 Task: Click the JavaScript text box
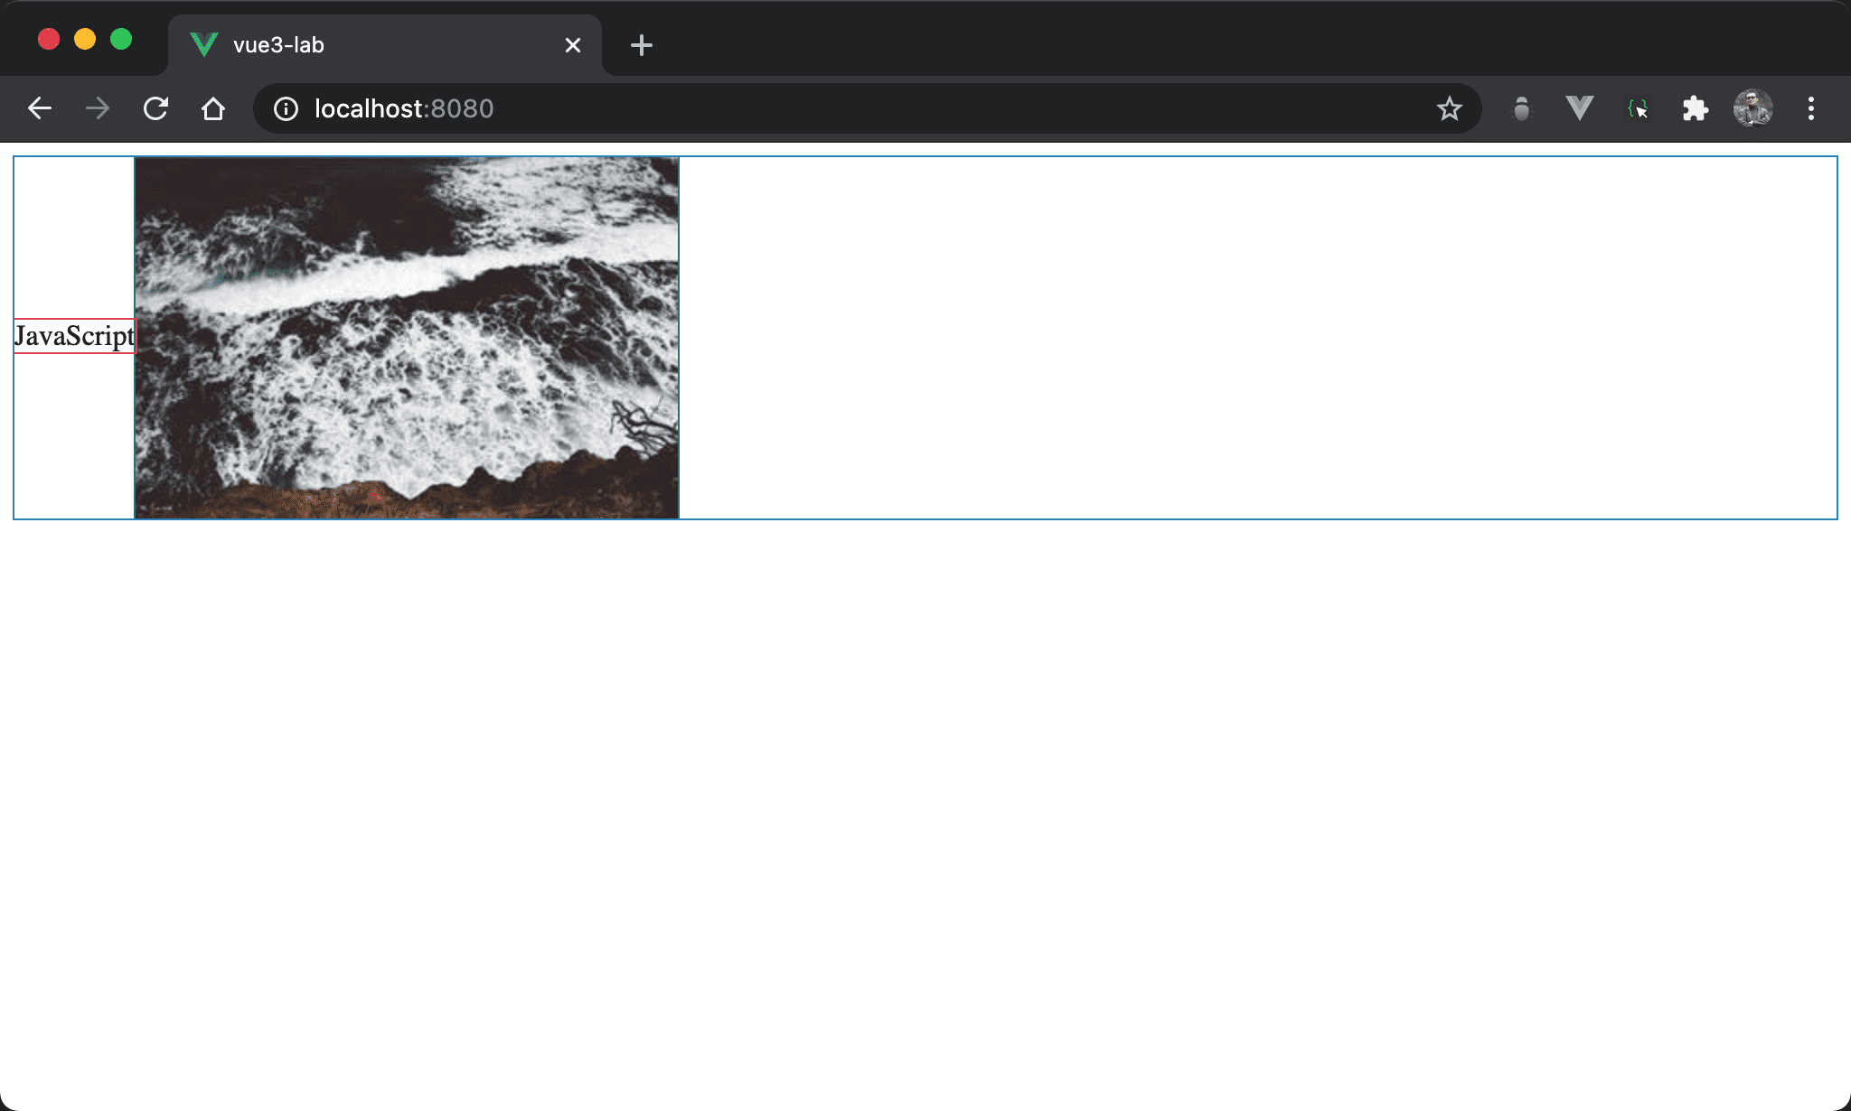pyautogui.click(x=74, y=336)
